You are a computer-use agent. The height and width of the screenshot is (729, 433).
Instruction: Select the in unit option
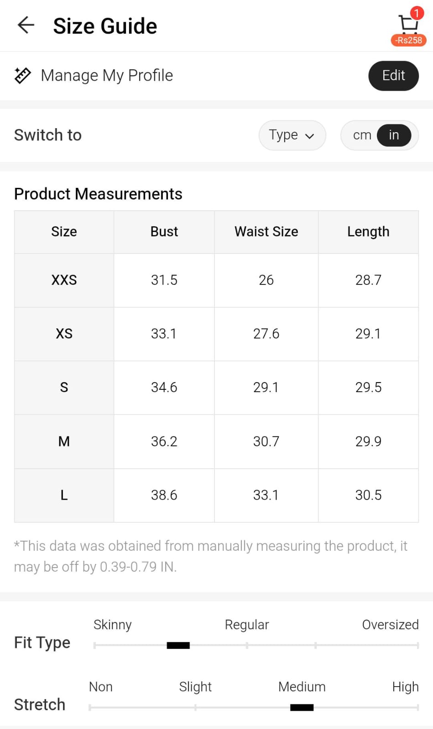point(394,135)
